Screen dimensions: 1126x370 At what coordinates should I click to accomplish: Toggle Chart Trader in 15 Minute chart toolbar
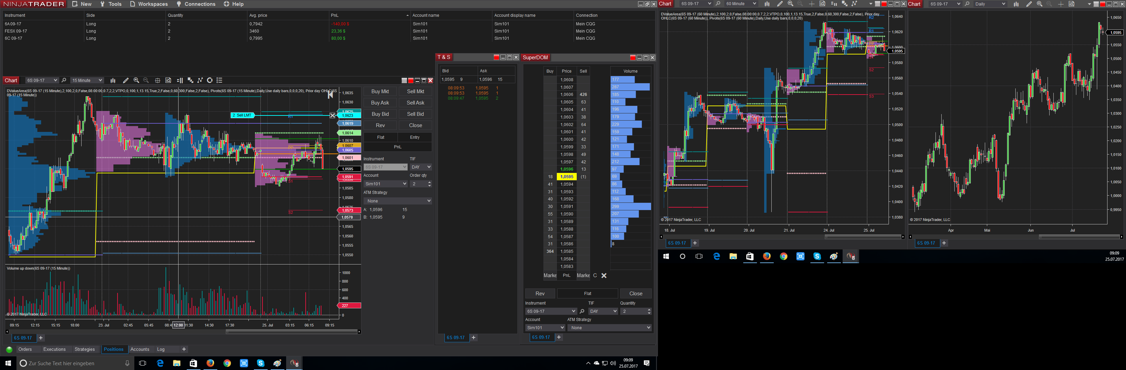(x=180, y=81)
